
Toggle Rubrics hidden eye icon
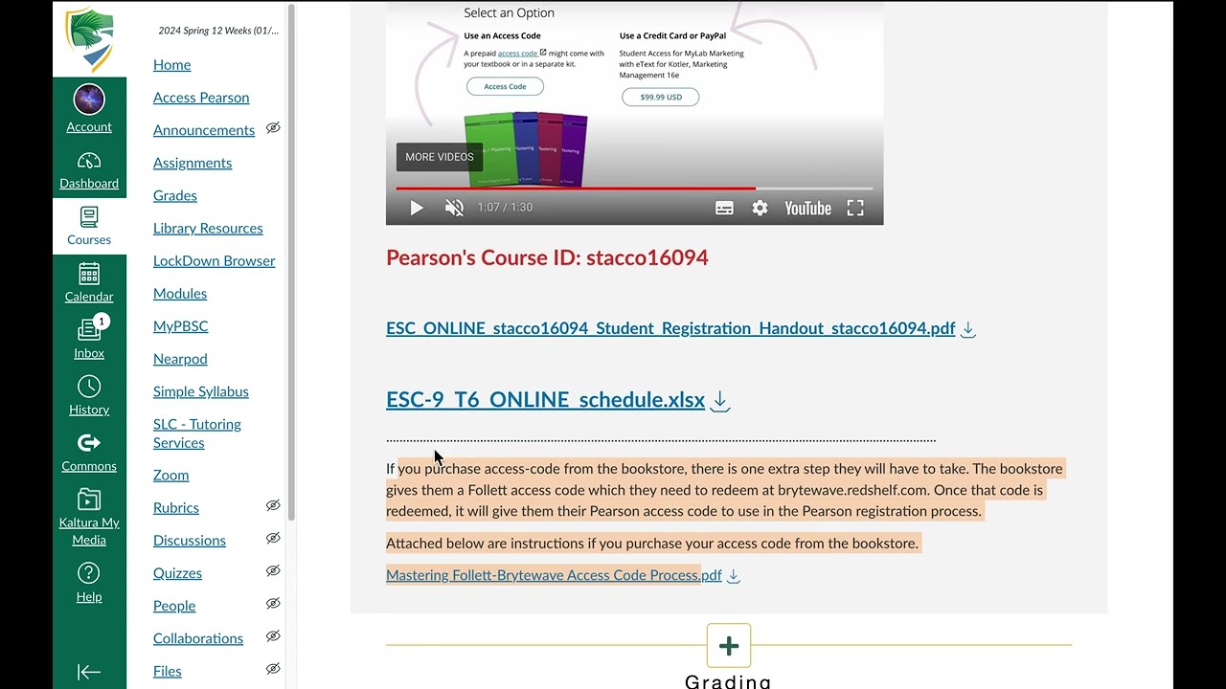click(x=273, y=505)
